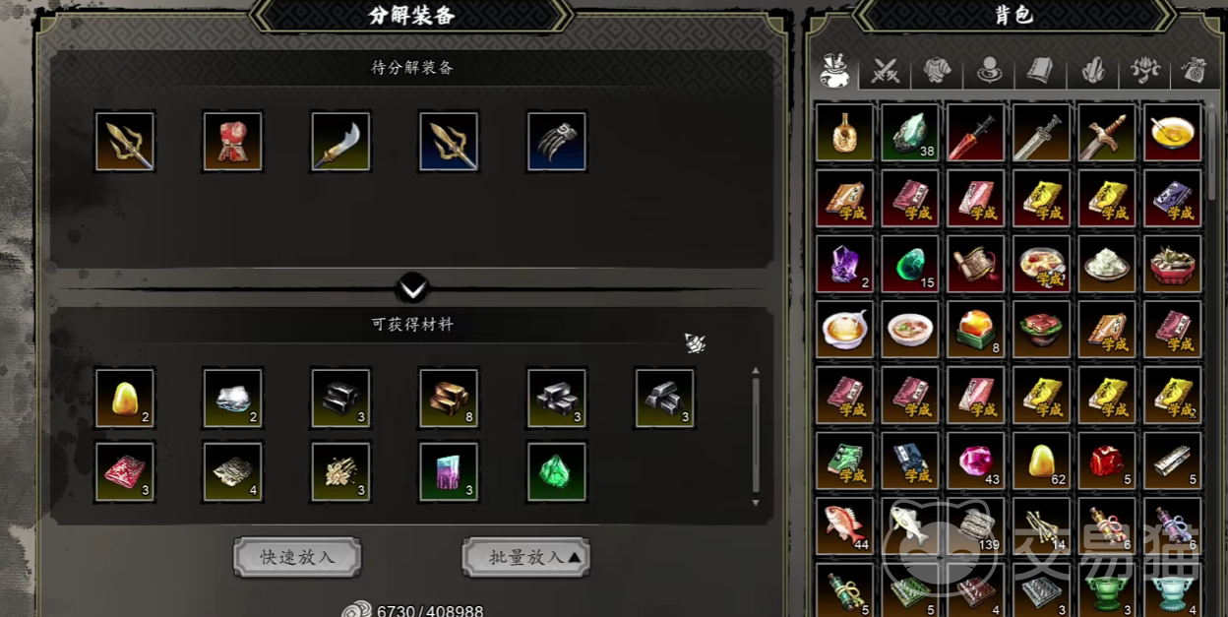1228x617 pixels.
Task: Click the claw weapon awaiting disassembly
Action: coord(557,142)
